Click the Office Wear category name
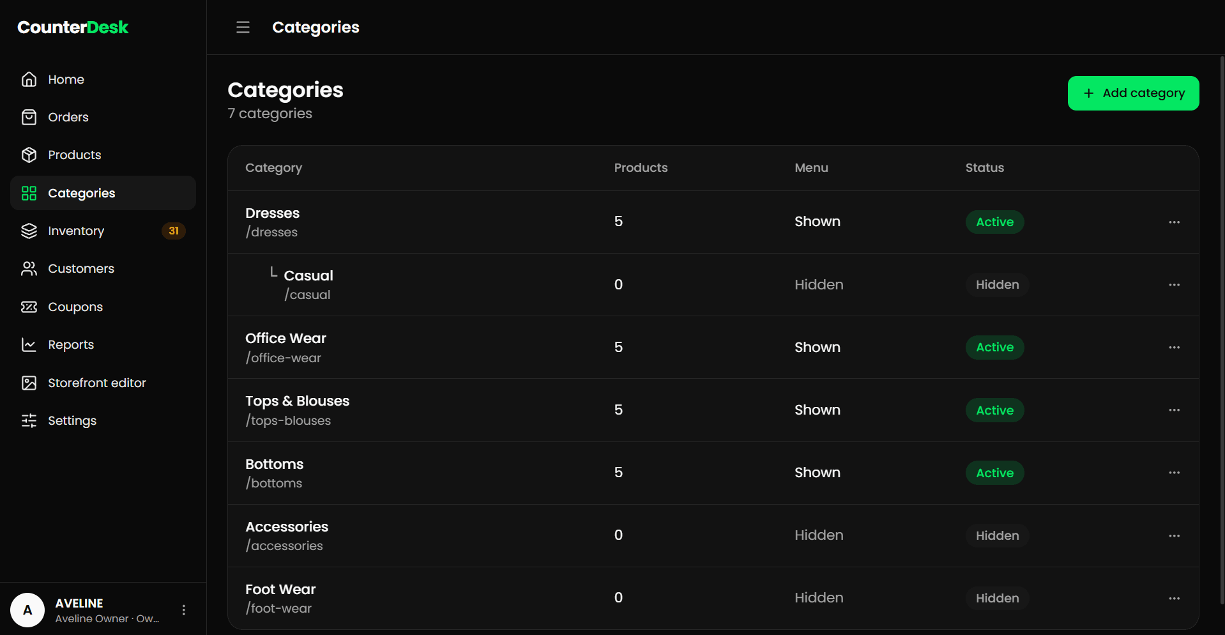The height and width of the screenshot is (635, 1225). coord(285,338)
